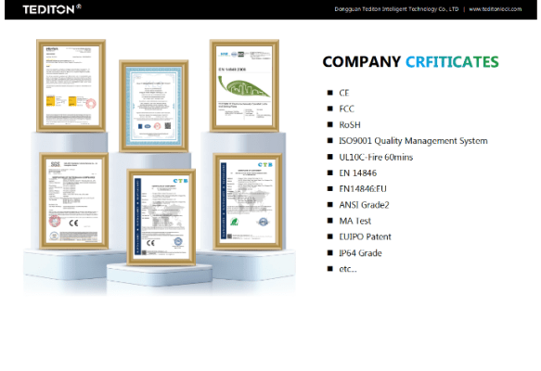Click the QR code on blue-bordered certificate
The width and height of the screenshot is (541, 371).
168,126
